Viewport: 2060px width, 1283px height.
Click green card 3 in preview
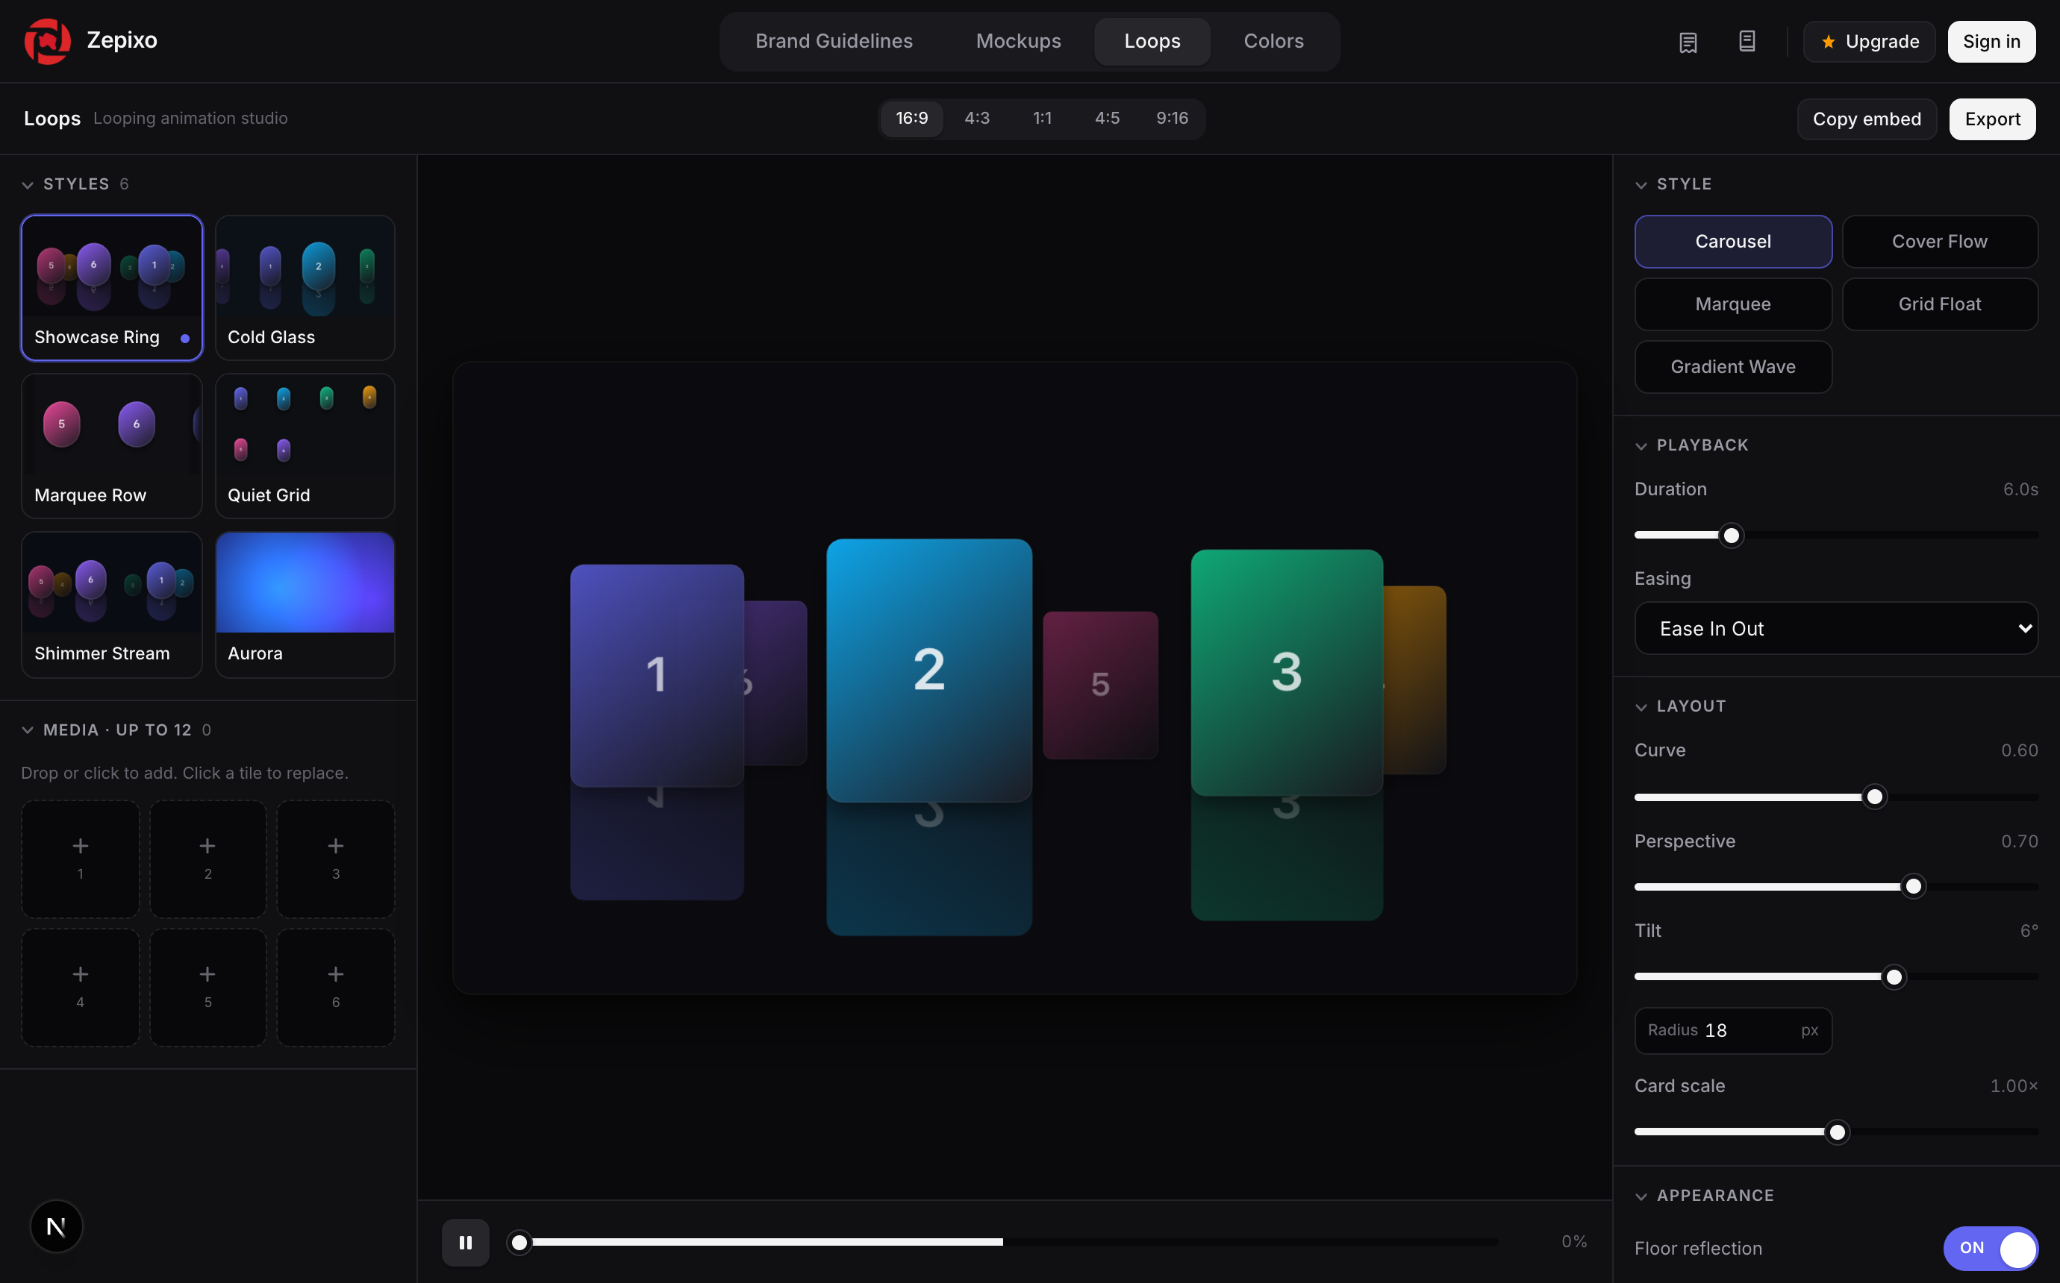(1287, 672)
